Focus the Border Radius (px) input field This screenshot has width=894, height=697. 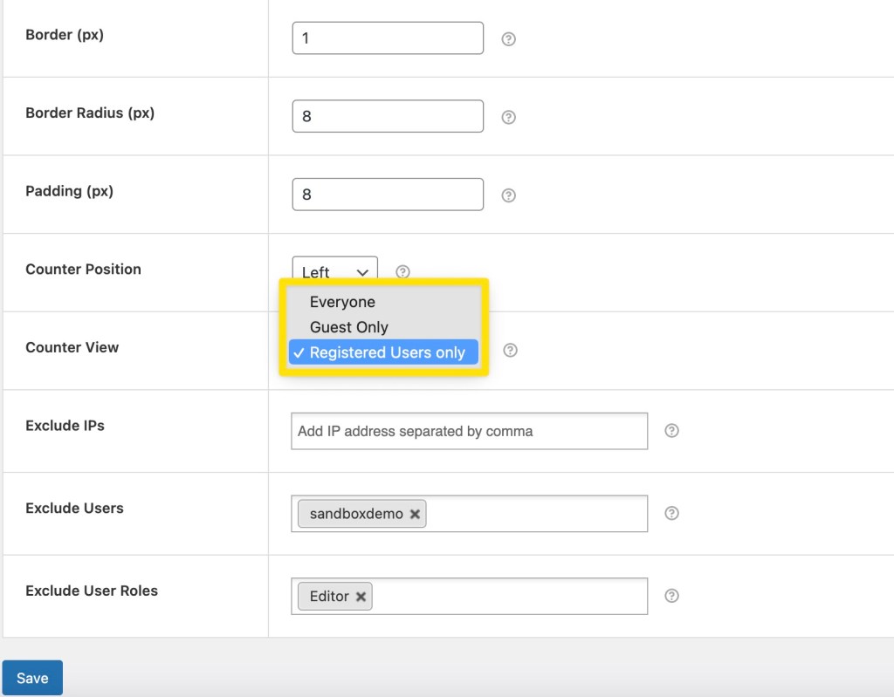click(x=388, y=116)
